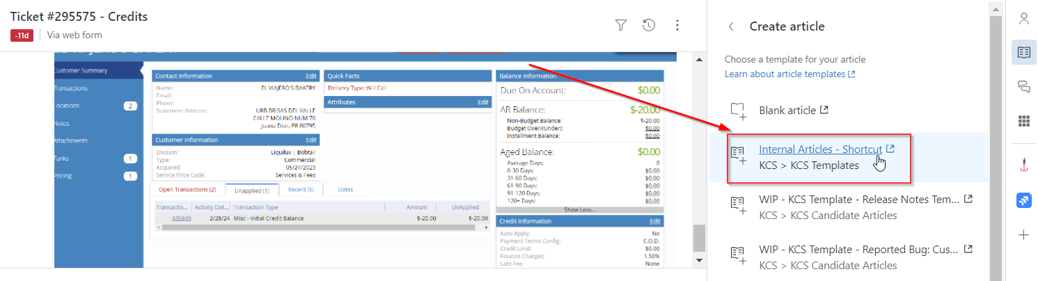Screen dimensions: 1038x281
Task: Click transactions grid horizontal scrollbar
Action: tap(320, 227)
